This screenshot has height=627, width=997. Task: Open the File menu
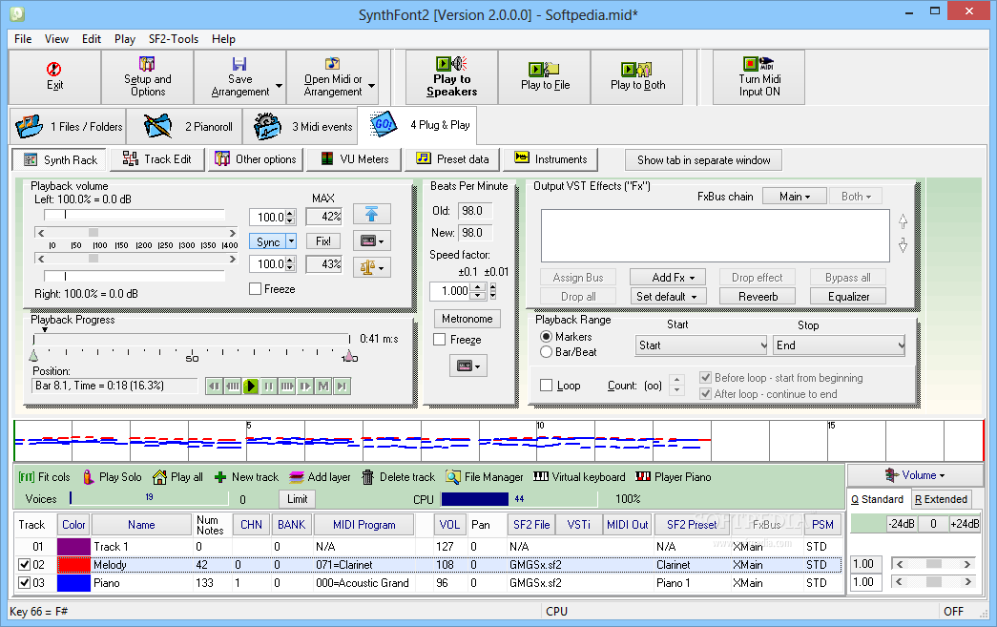click(x=23, y=39)
